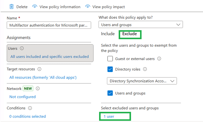The height and width of the screenshot is (122, 203).
Task: Open 'All resources (formerly All cloud apps)' link
Action: pos(43,77)
